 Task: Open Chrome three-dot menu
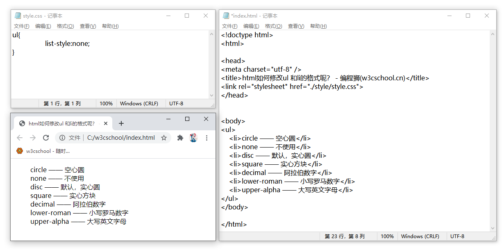point(207,138)
